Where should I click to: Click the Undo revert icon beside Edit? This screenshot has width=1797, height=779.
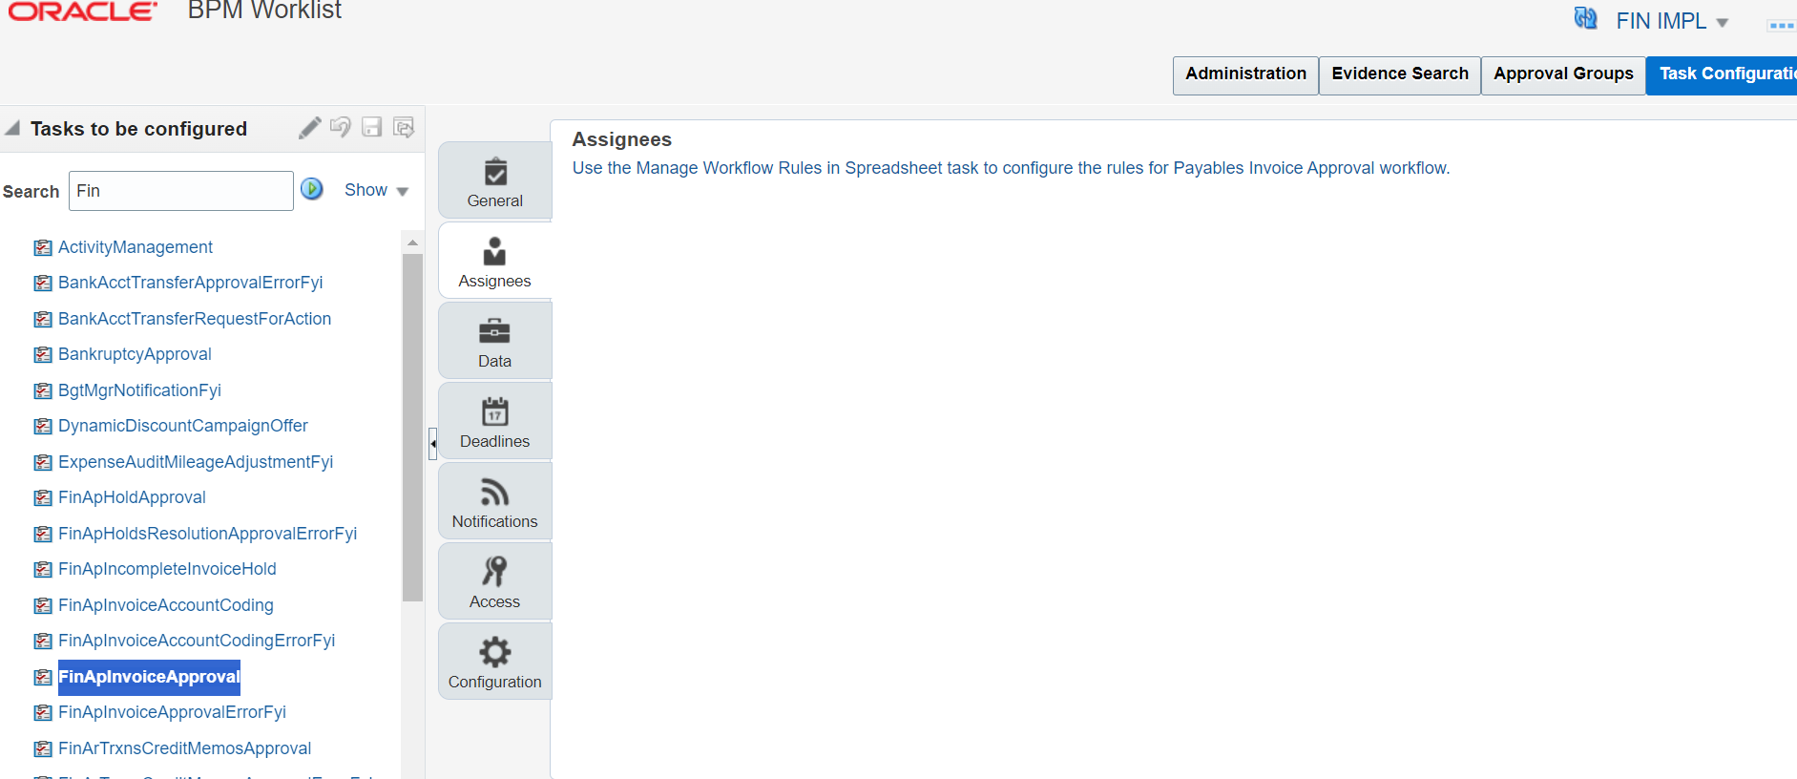[x=341, y=127]
